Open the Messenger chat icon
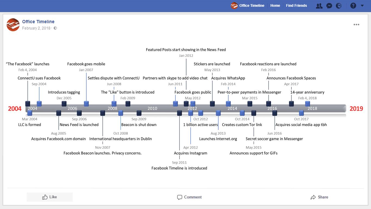The image size is (371, 209). point(329,6)
